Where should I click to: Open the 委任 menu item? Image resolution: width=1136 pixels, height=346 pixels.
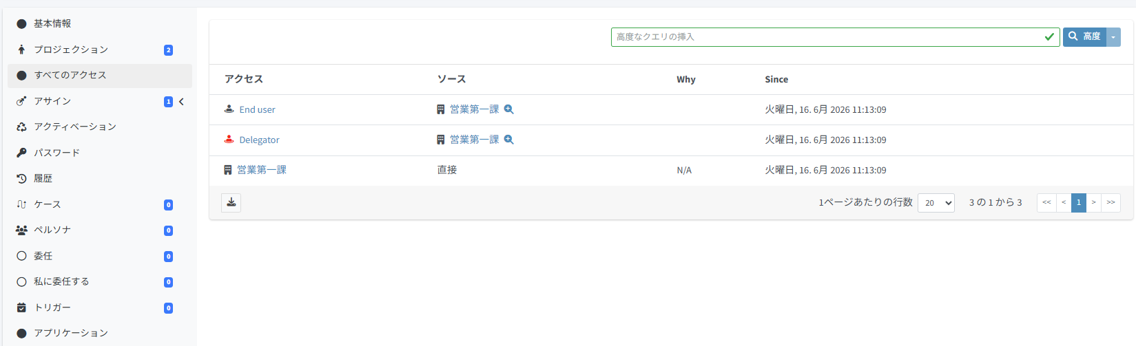tap(100, 256)
